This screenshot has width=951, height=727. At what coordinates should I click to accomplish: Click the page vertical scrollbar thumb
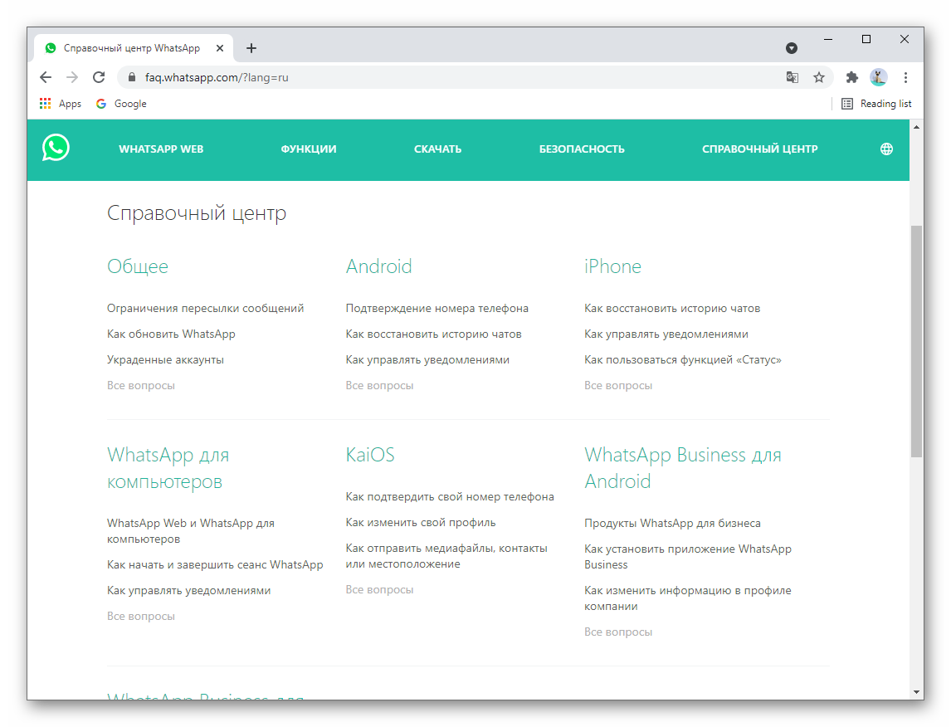point(916,340)
